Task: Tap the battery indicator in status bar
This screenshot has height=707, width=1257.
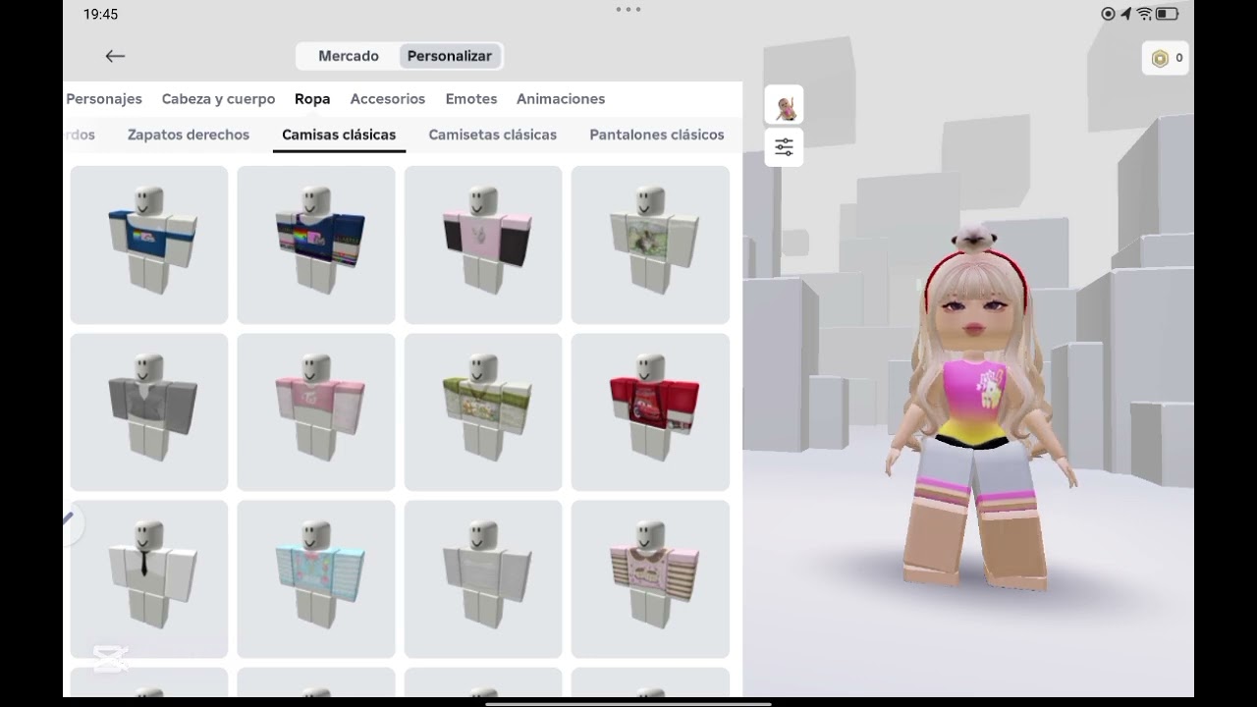Action: (1167, 14)
